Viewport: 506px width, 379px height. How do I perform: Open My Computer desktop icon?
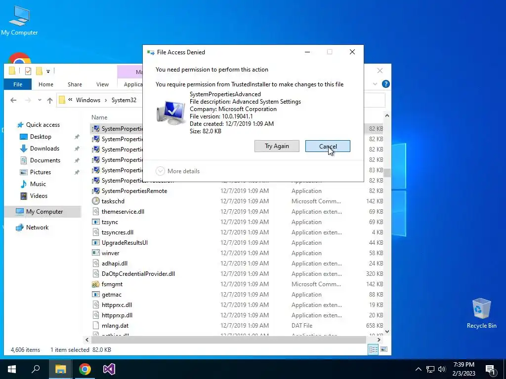pyautogui.click(x=19, y=20)
